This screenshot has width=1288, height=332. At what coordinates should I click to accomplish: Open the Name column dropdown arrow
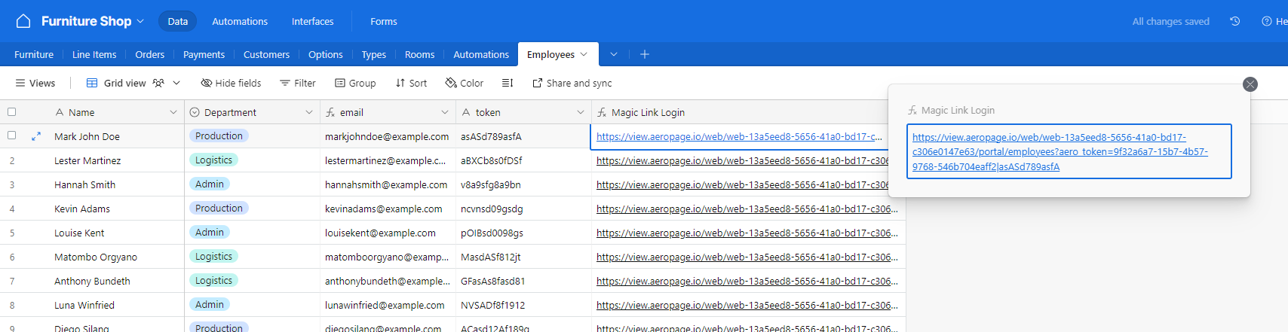(173, 112)
